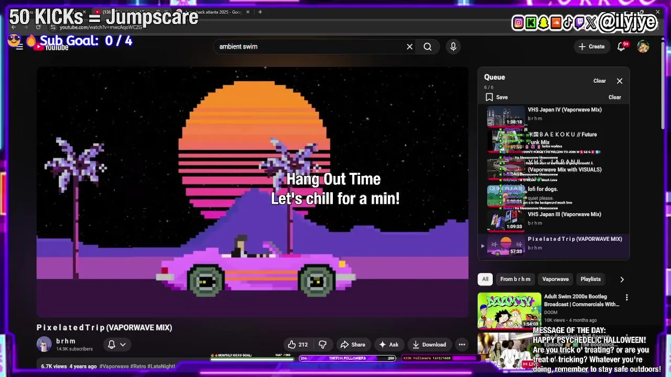Dislike the video with thumbs down
The width and height of the screenshot is (671, 377).
point(323,345)
